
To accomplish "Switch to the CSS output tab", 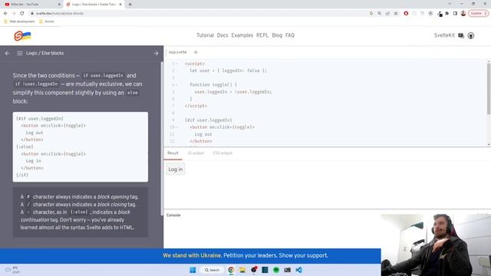I will 222,153.
